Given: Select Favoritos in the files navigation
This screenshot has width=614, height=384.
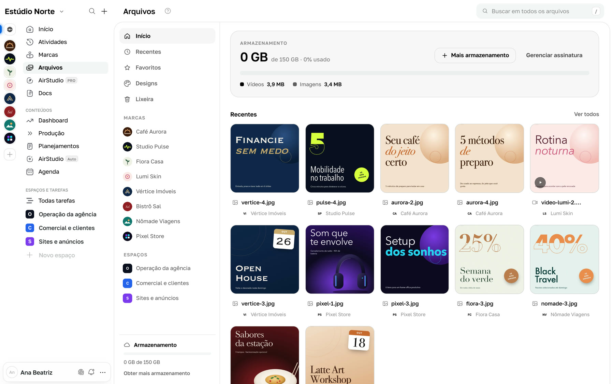Looking at the screenshot, I should tap(167, 68).
